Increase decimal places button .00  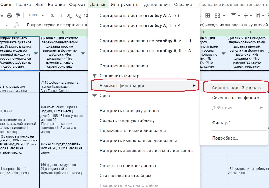[x=78, y=16]
